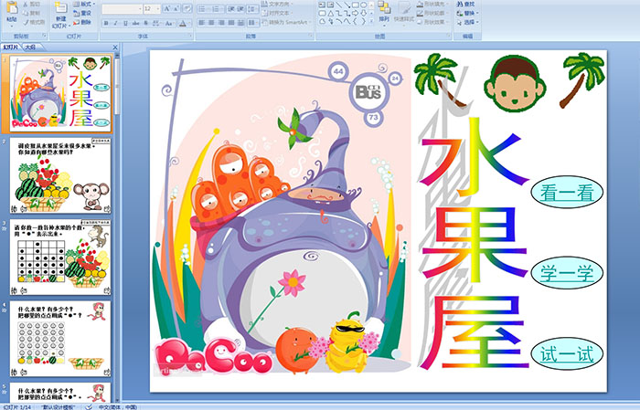This screenshot has width=640, height=410.
Task: Click the Grow Font icon
Action: point(167,8)
